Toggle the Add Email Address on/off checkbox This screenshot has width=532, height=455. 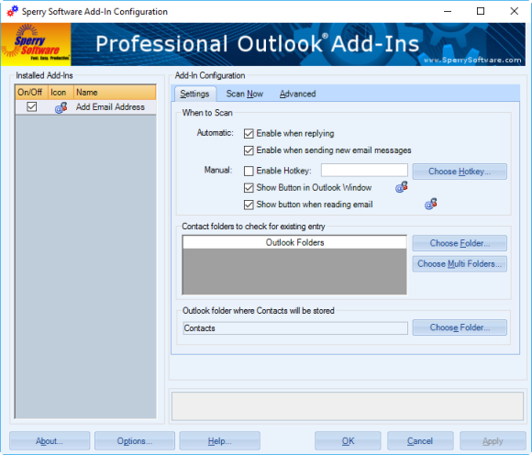pos(32,107)
